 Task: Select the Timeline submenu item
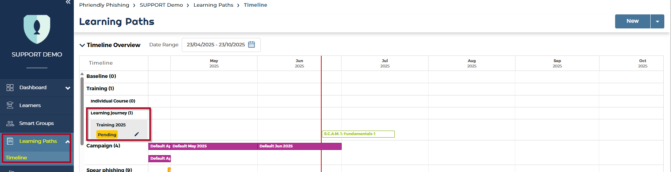[x=17, y=158]
